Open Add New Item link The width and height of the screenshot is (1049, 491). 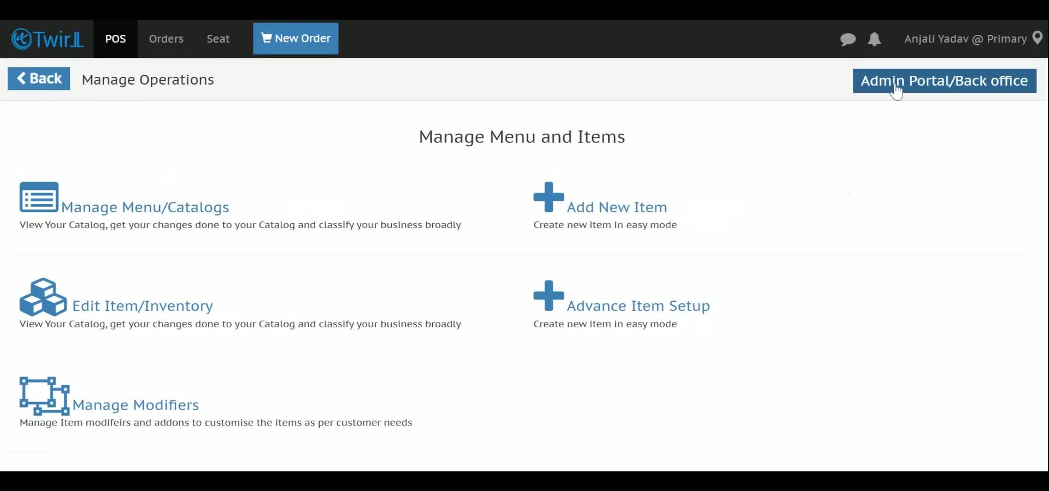coord(617,207)
